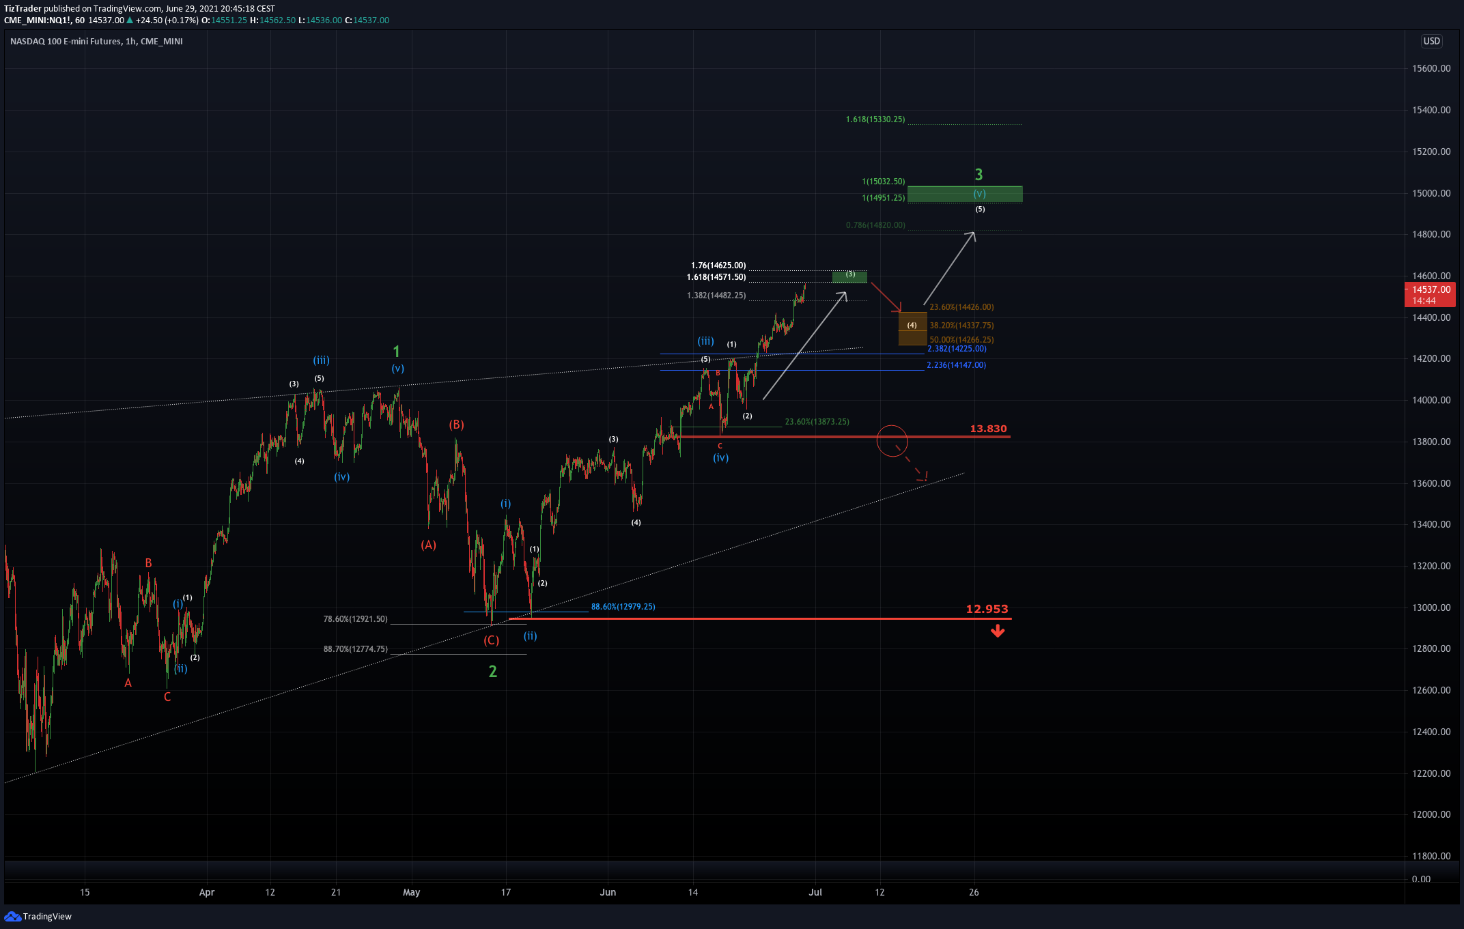This screenshot has height=929, width=1464.
Task: Click 12000.00 on the price axis
Action: tap(1431, 814)
